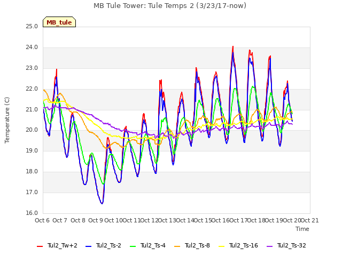Select the Tul2_Ts-16 legend entry
The height and width of the screenshot is (256, 342).
coord(238,246)
